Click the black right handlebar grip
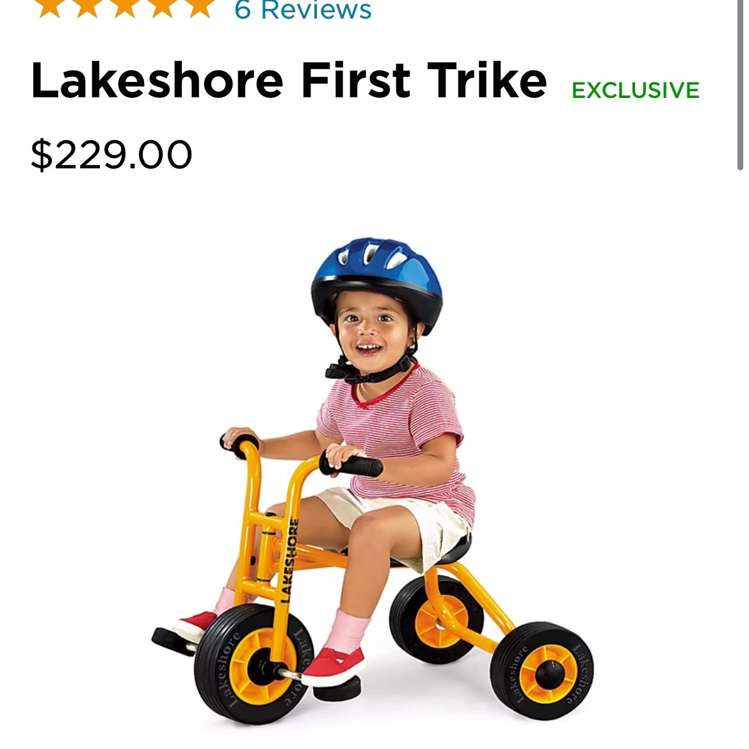 coord(351,465)
